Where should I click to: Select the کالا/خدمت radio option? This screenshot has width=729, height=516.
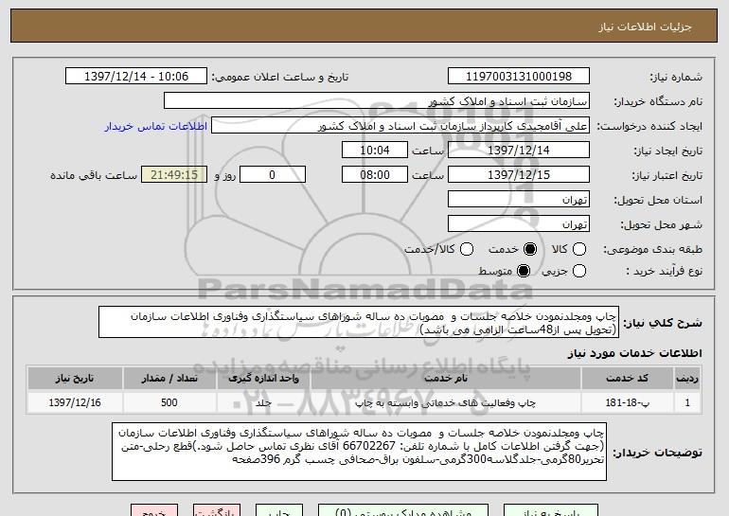tap(467, 249)
